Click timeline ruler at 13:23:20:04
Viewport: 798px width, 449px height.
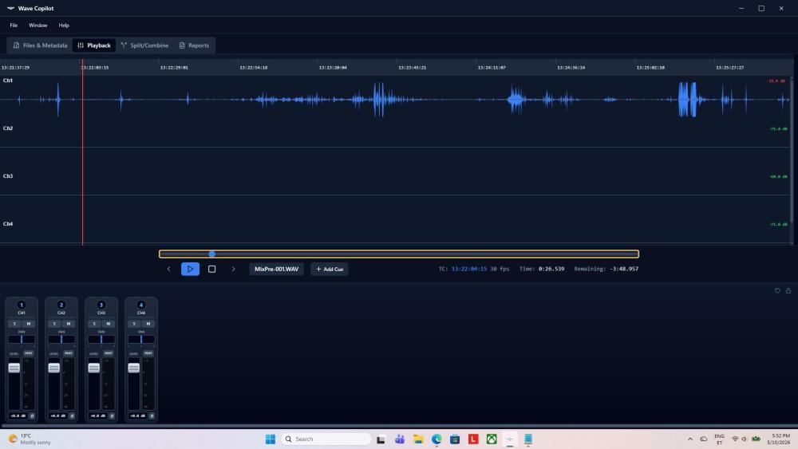point(333,68)
